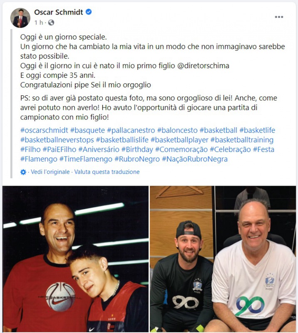
Task: Click Valuta questa traduzione link
Action: tap(107, 172)
